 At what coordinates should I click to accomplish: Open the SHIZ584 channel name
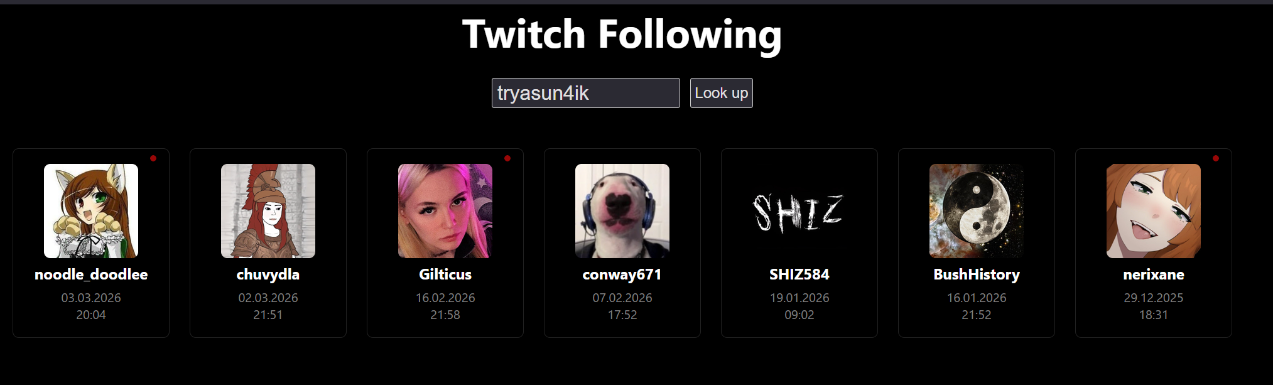[x=799, y=274]
